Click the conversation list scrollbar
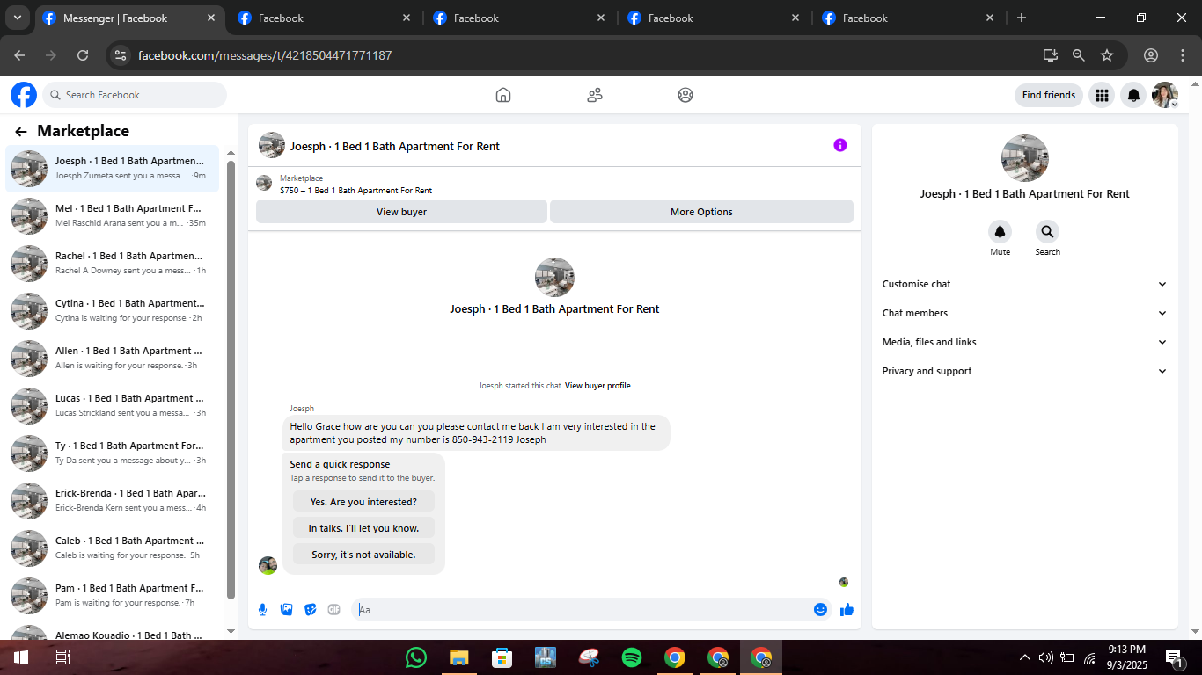This screenshot has width=1202, height=675. 231,380
